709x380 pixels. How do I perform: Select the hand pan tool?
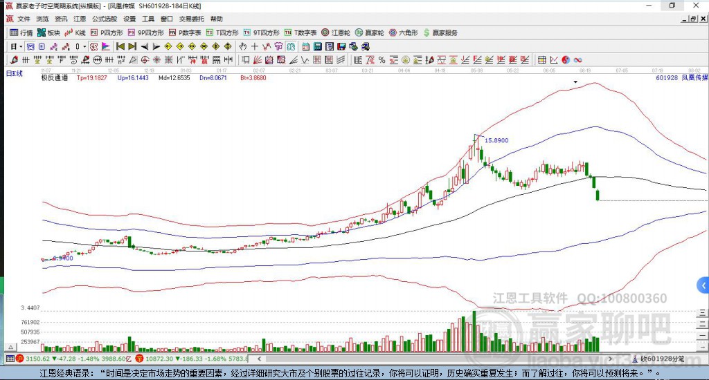(243, 46)
